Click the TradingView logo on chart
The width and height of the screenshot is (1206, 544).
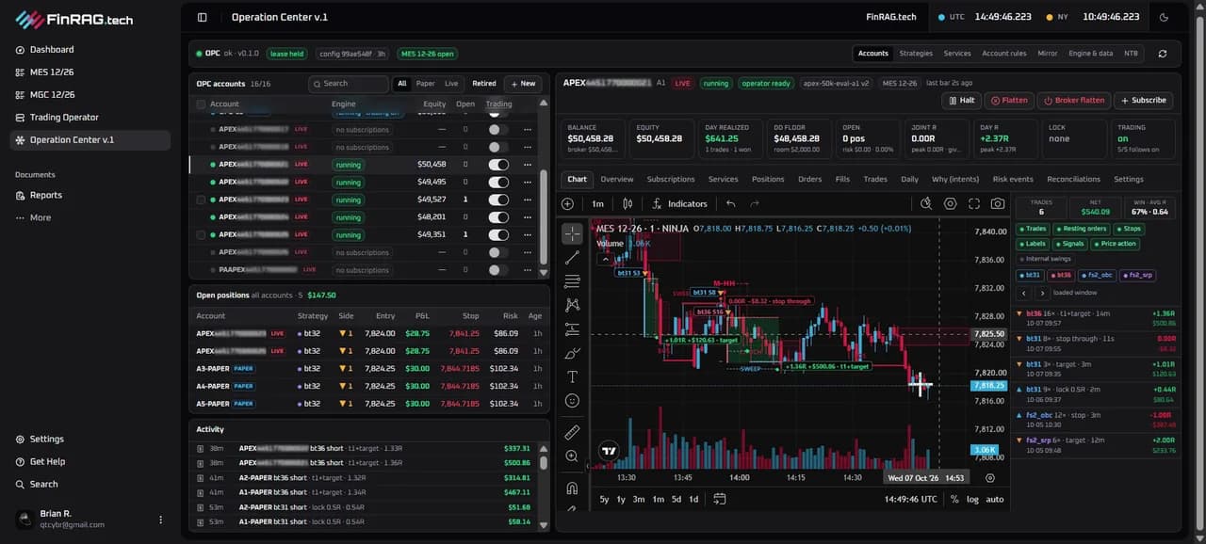click(609, 451)
